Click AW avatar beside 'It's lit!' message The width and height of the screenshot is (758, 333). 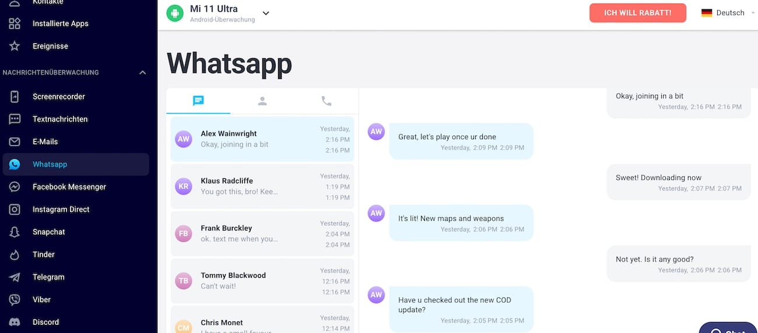point(376,213)
